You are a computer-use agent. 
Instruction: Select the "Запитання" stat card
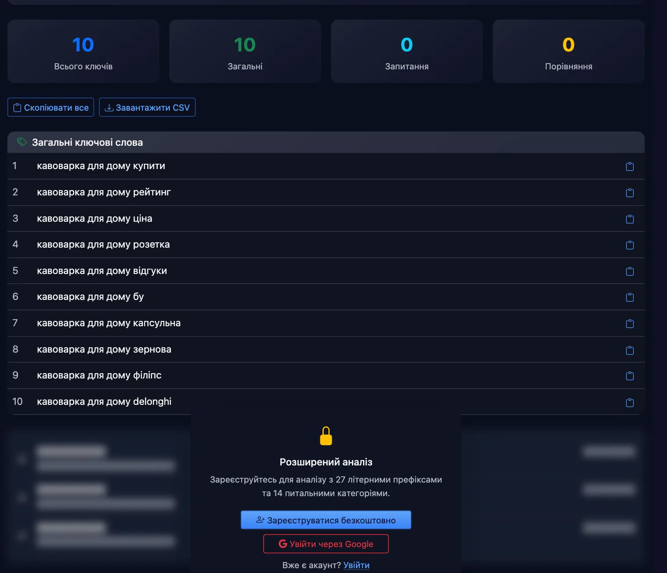pos(407,51)
